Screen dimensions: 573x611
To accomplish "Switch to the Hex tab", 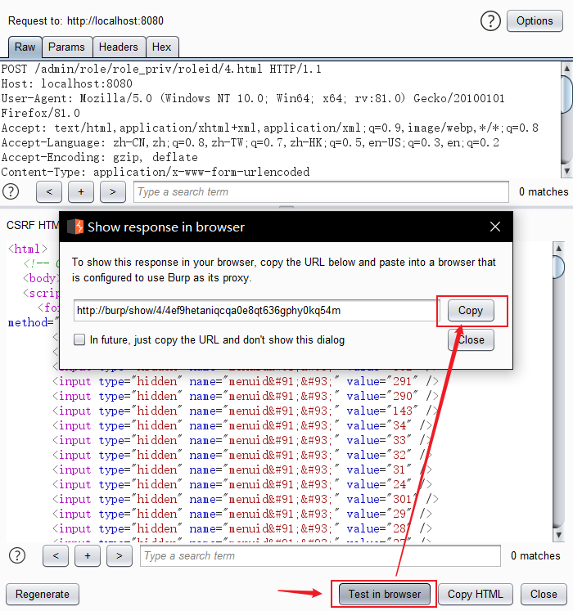I will [x=162, y=47].
